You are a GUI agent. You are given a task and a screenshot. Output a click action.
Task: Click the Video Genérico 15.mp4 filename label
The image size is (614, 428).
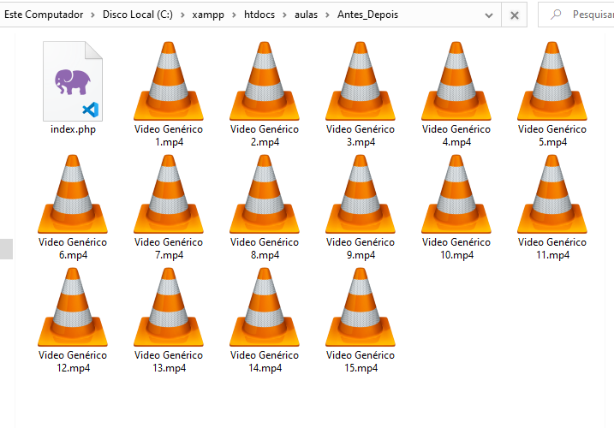(x=361, y=361)
